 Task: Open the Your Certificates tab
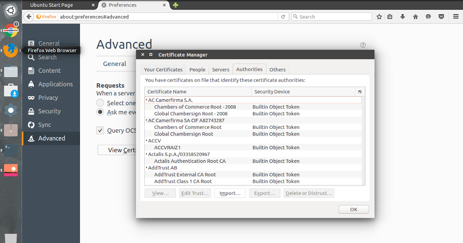pyautogui.click(x=163, y=69)
